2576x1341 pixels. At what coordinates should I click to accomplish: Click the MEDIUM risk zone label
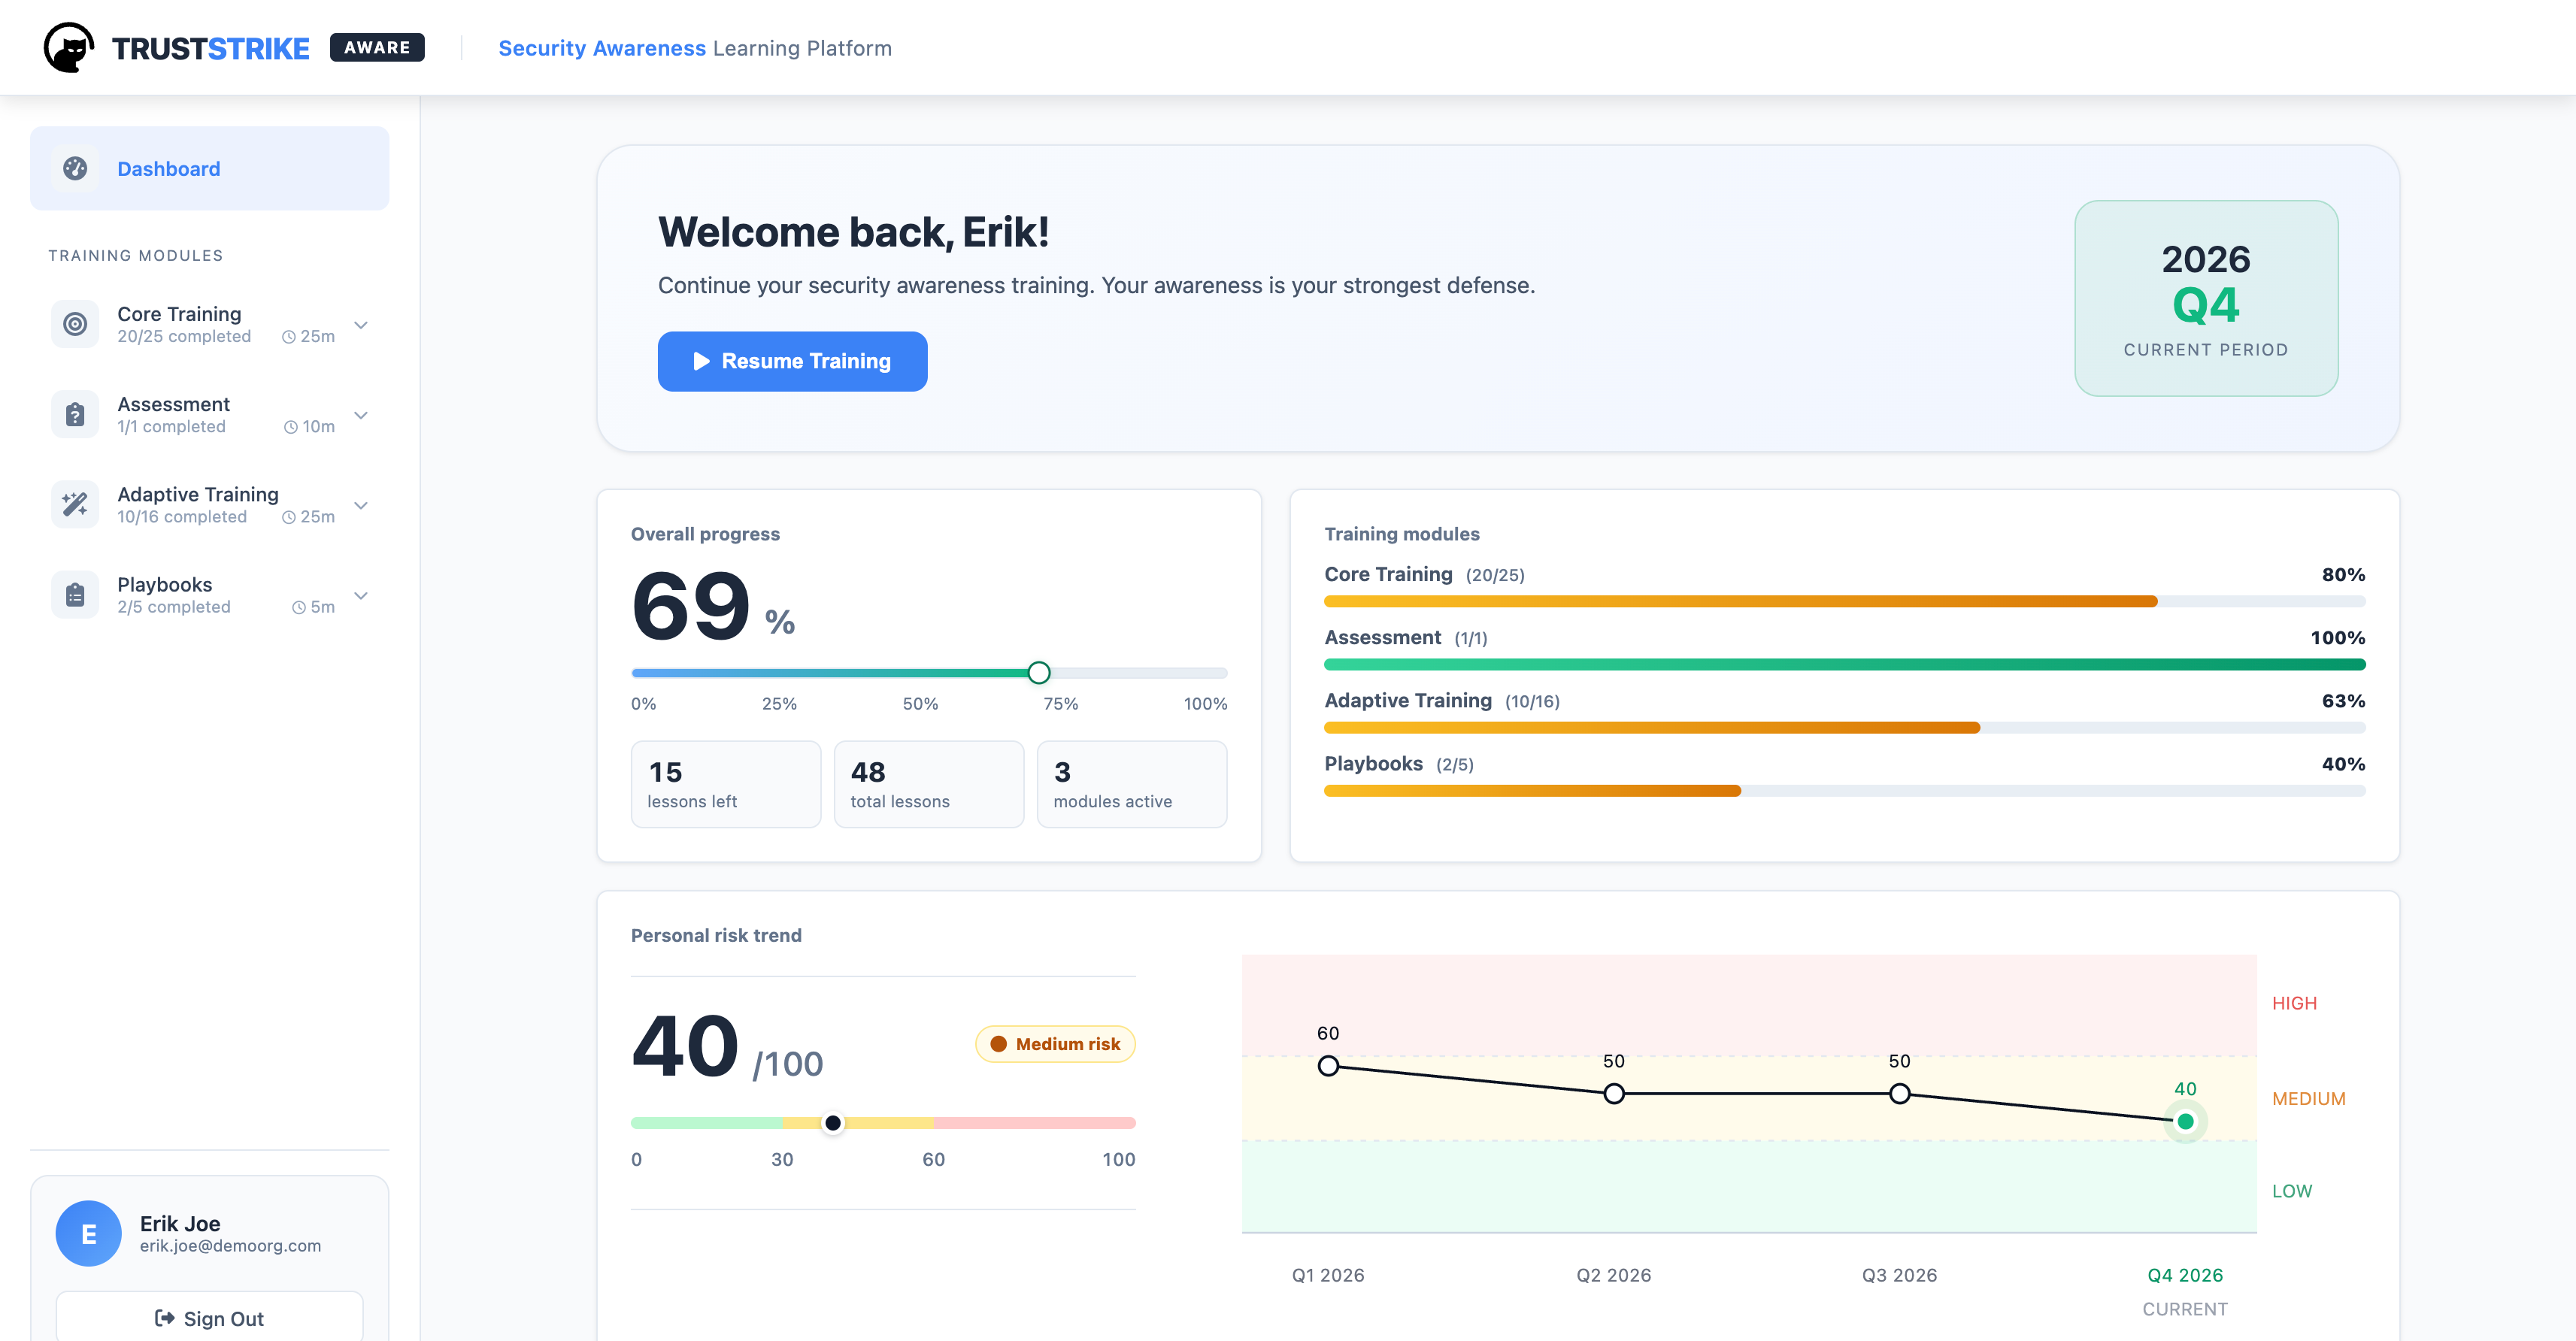(x=2308, y=1098)
